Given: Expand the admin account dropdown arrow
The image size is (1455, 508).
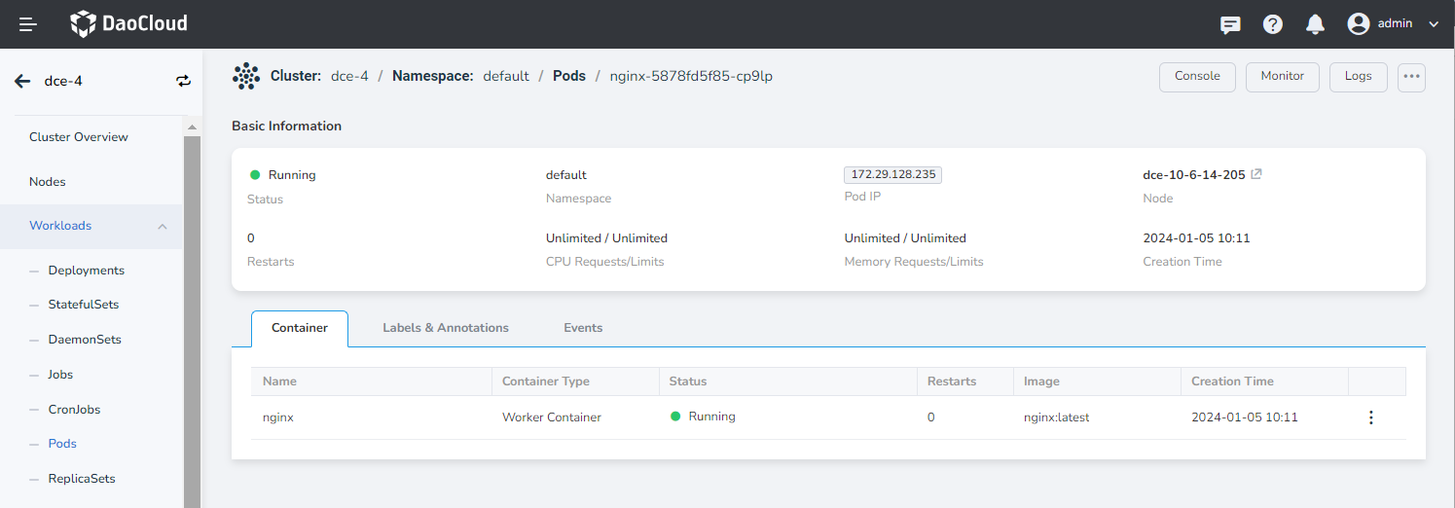Looking at the screenshot, I should pyautogui.click(x=1433, y=24).
